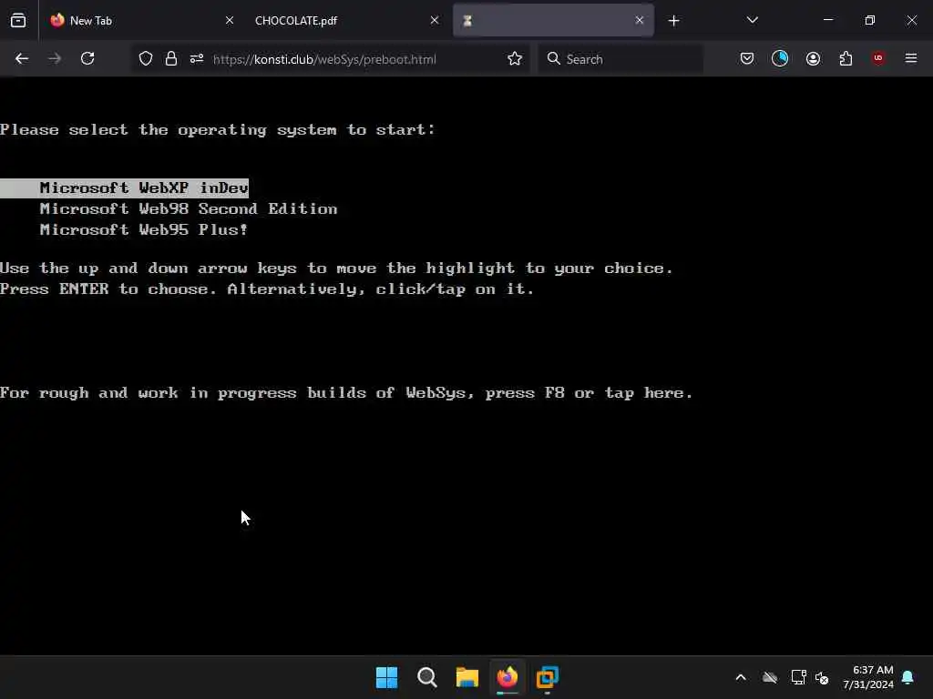
Task: Open the VirtualBox-style taskbar app icon
Action: tap(548, 677)
